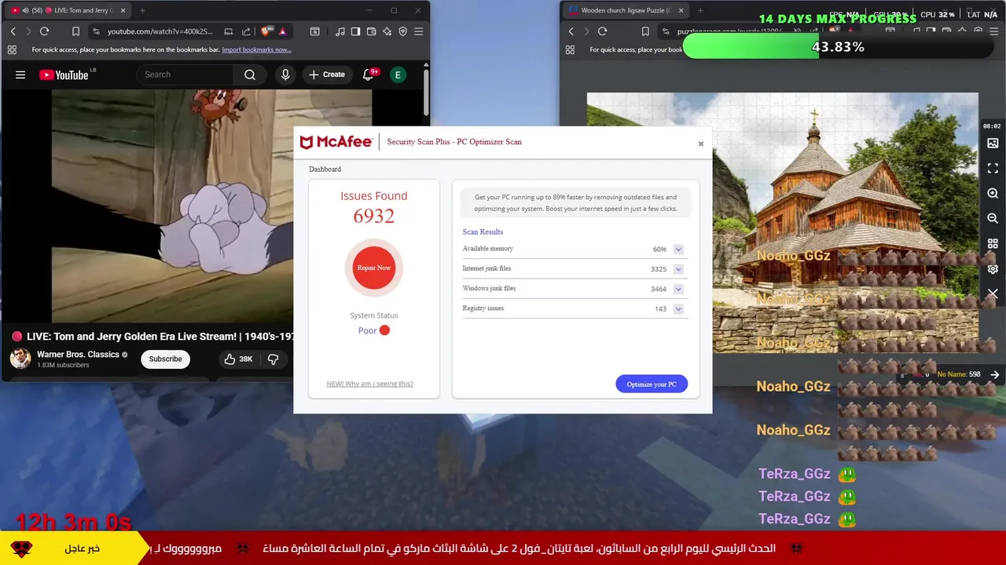Bookmark the YouTube page
1006x565 pixels.
coord(75,31)
